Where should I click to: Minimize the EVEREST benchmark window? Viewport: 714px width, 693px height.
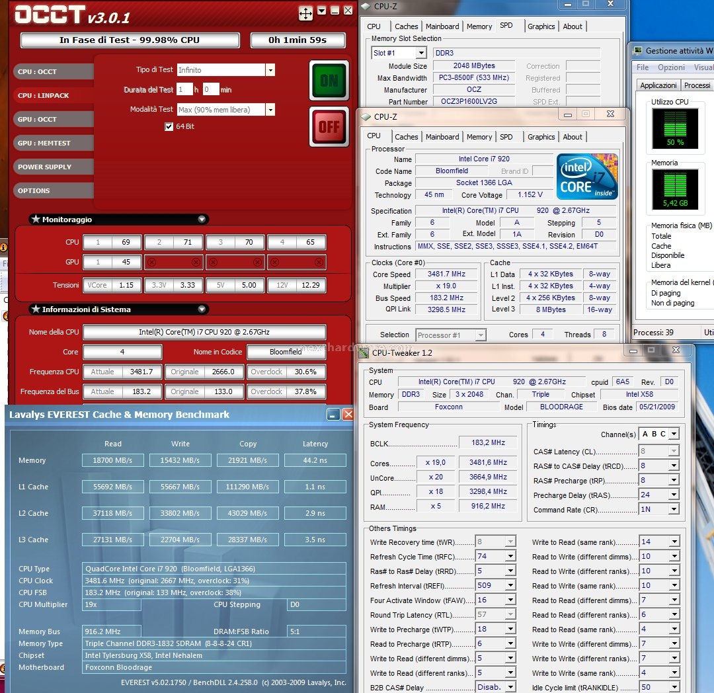coord(333,415)
